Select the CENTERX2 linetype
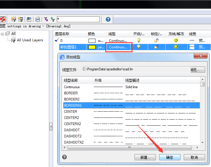Image resolution: width=211 pixels, height=167 pixels. tap(132, 124)
